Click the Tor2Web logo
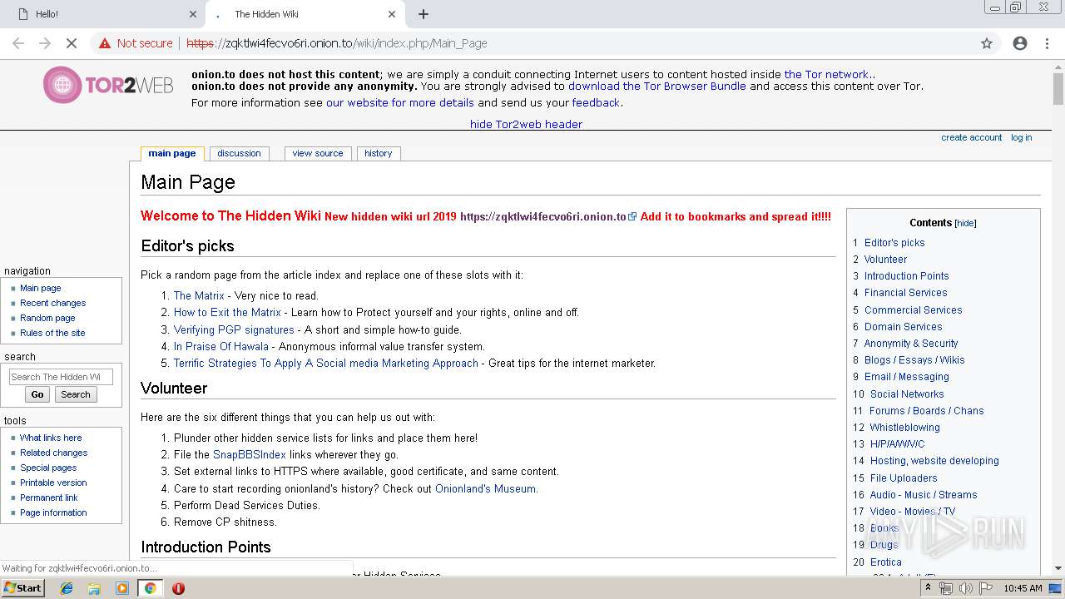The height and width of the screenshot is (599, 1065). click(109, 85)
